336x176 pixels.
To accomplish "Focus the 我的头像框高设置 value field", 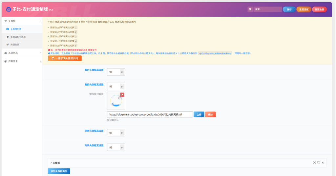I will coord(114,72).
